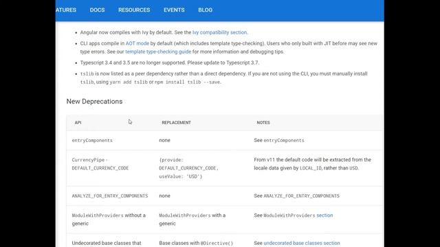The width and height of the screenshot is (440, 247).
Task: Click the New Deprecations heading
Action: (x=94, y=102)
